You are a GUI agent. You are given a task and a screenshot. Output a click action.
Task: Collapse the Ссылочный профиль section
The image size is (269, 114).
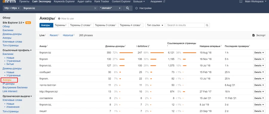pyautogui.click(x=17, y=50)
